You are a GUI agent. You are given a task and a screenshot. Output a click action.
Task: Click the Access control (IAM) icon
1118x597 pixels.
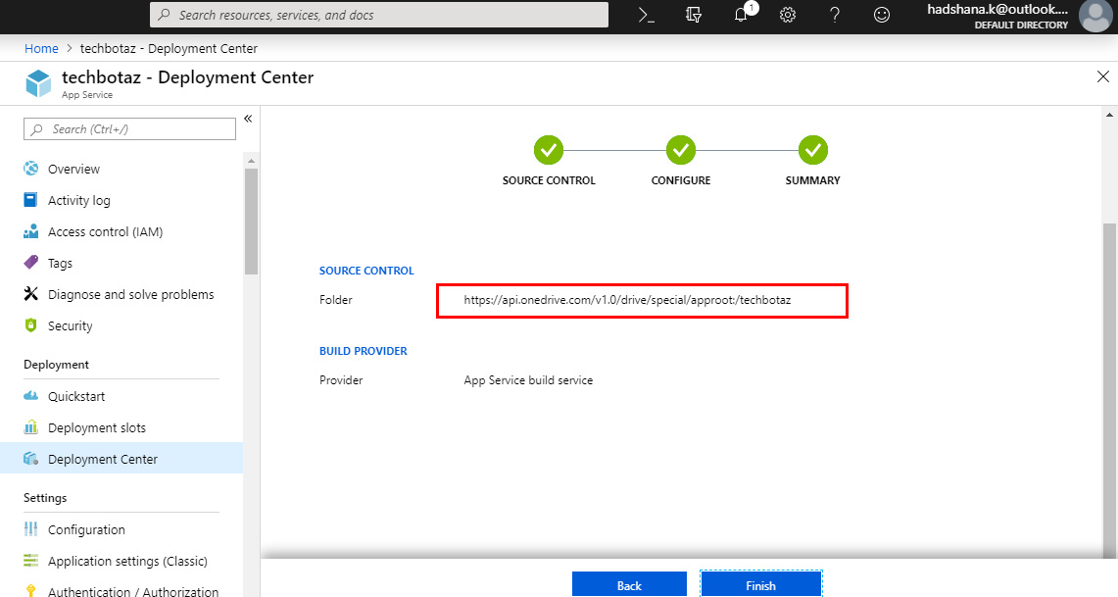coord(30,231)
